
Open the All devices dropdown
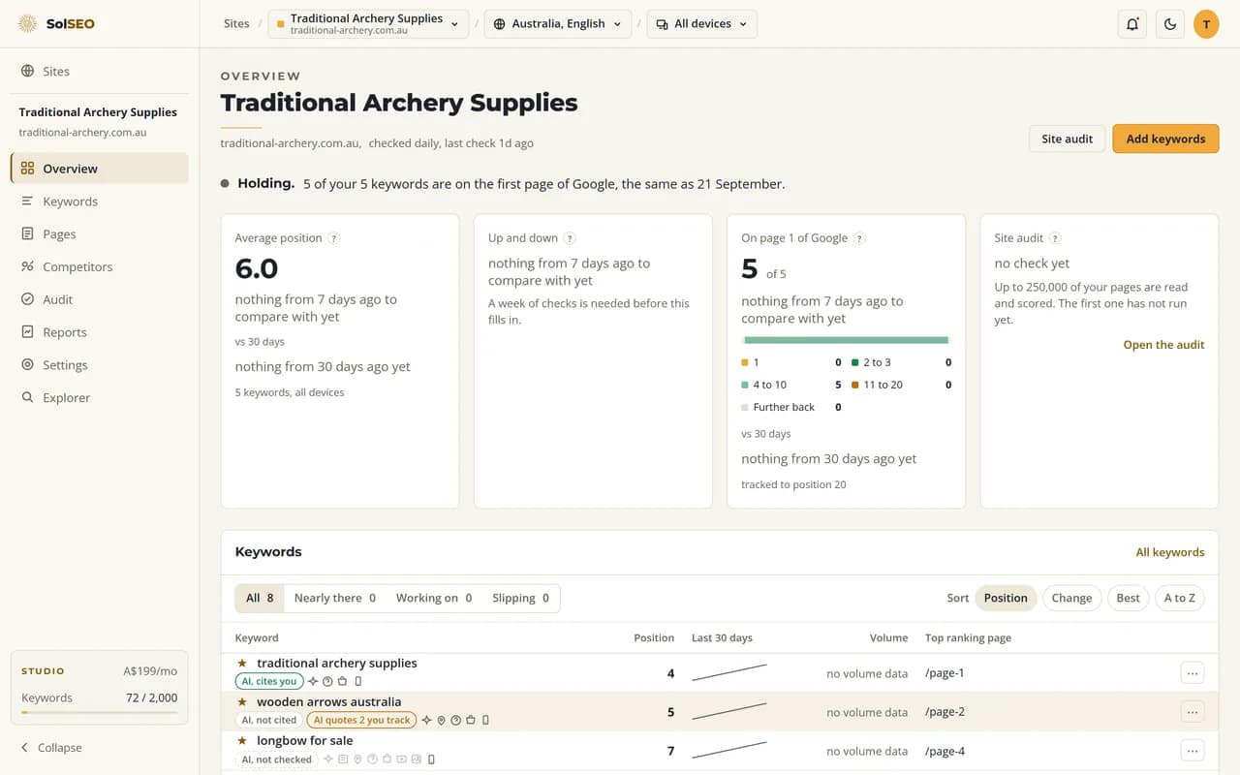coord(701,24)
